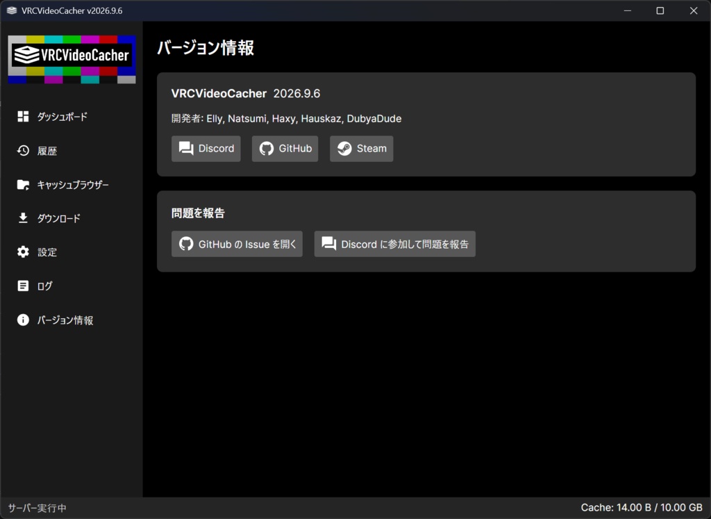This screenshot has height=519, width=711.
Task: Click the バージョン情報 page heading
Action: [206, 48]
